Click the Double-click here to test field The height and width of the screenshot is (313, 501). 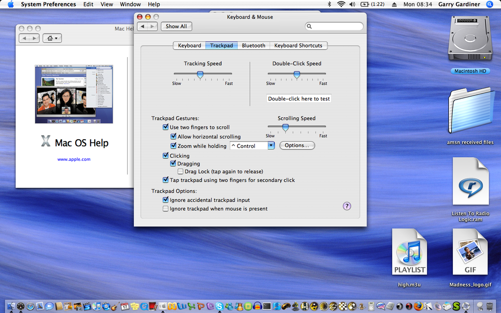[x=299, y=98]
